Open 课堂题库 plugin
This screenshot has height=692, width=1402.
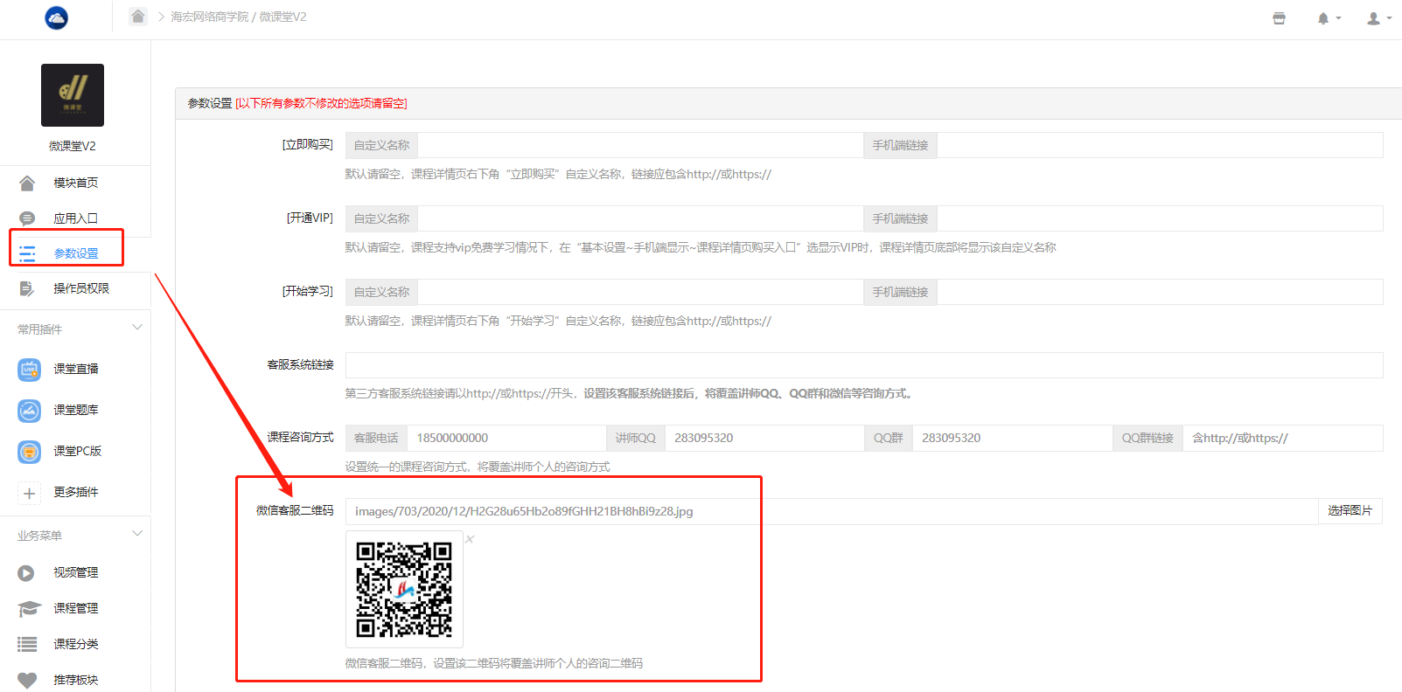76,410
